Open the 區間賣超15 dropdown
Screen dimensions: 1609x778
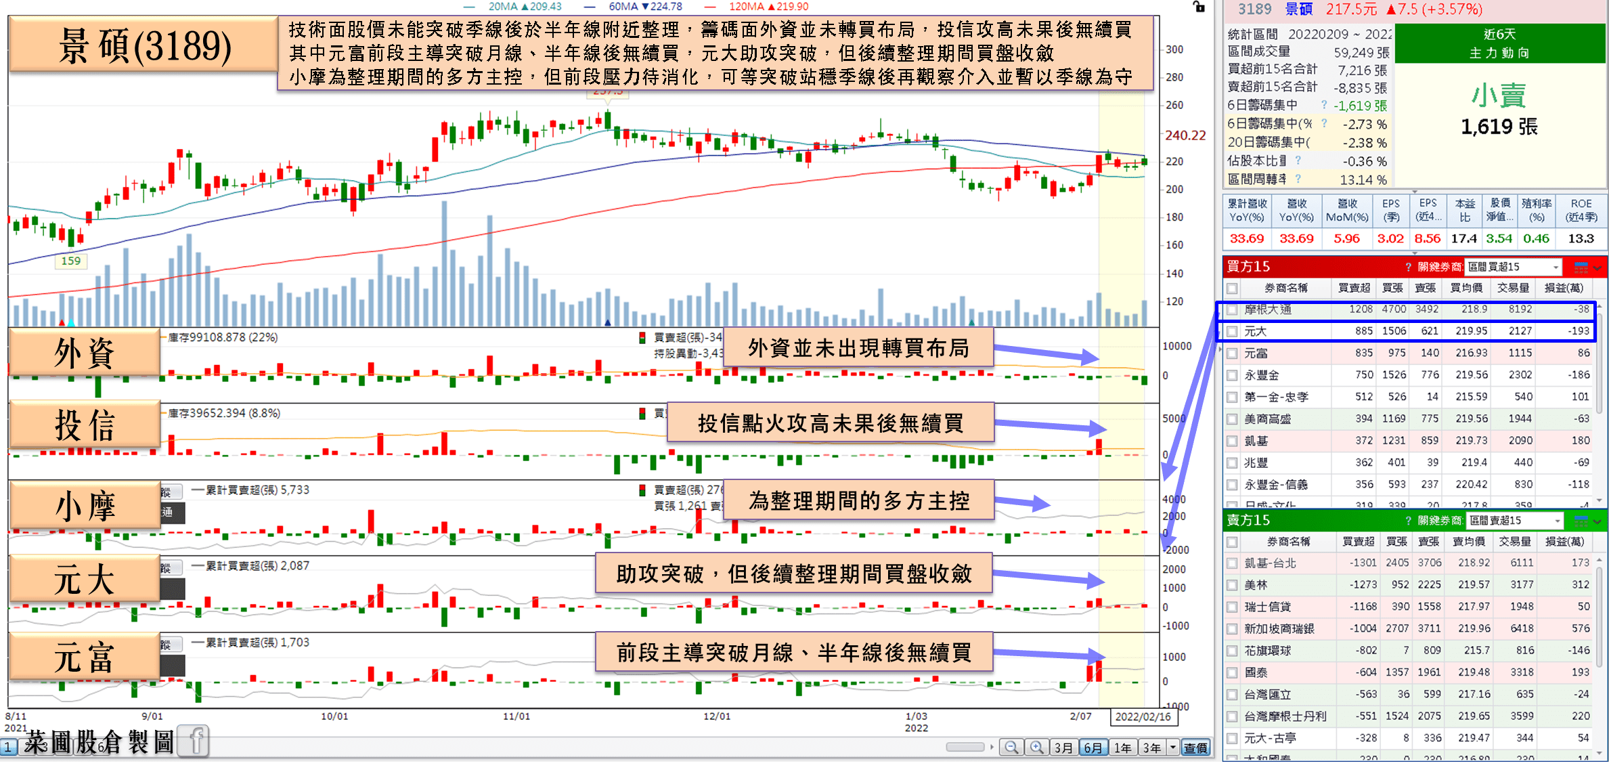[1514, 521]
